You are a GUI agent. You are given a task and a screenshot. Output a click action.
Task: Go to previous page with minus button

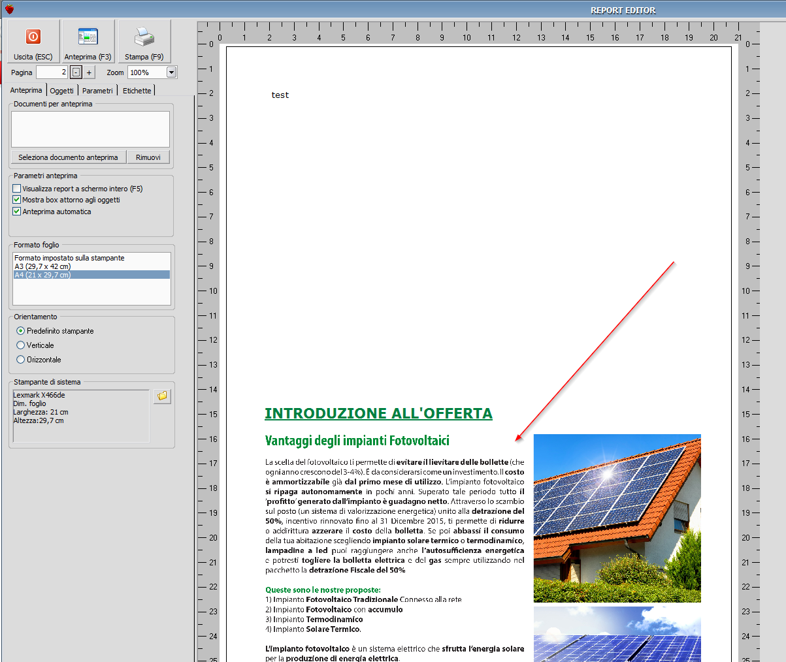(x=76, y=72)
